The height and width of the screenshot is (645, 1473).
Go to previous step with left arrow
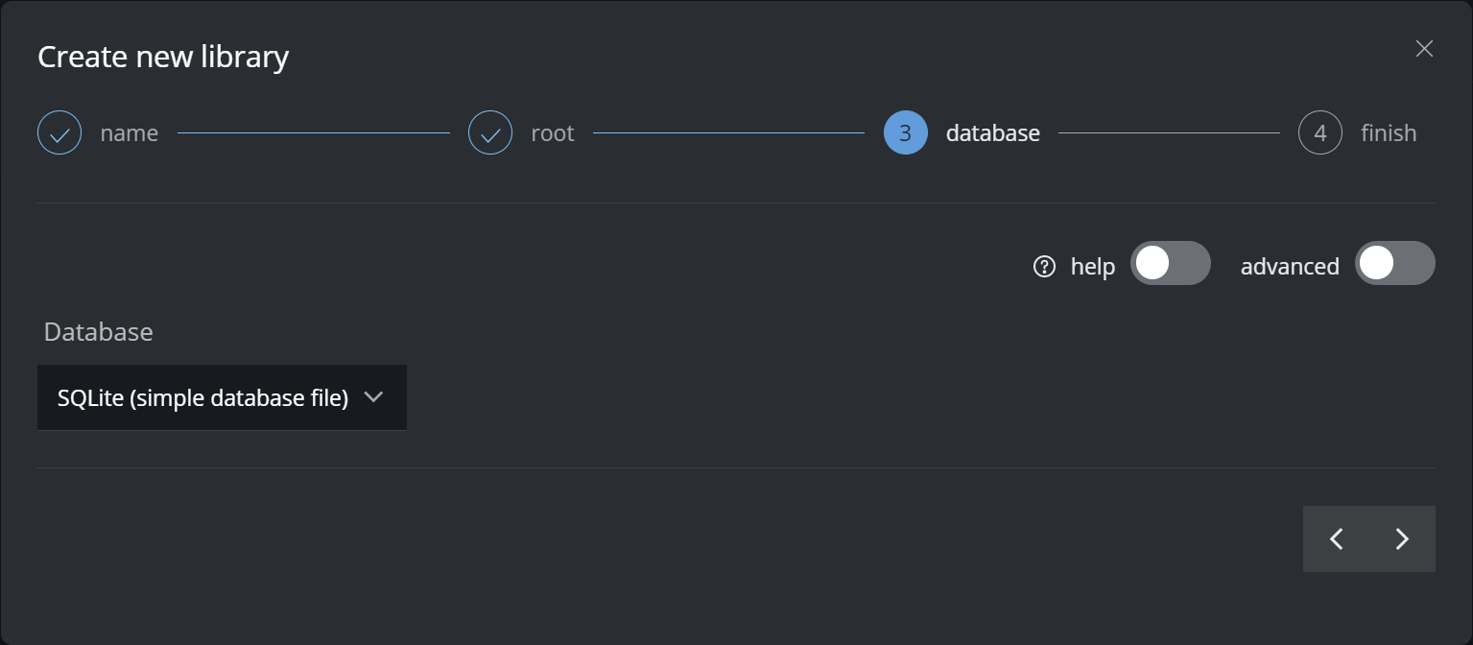pyautogui.click(x=1336, y=539)
